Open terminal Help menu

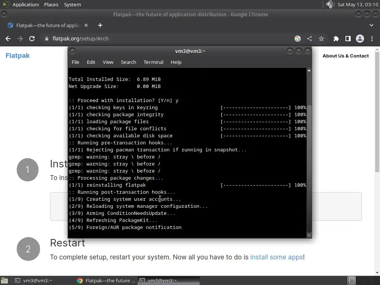[176, 62]
